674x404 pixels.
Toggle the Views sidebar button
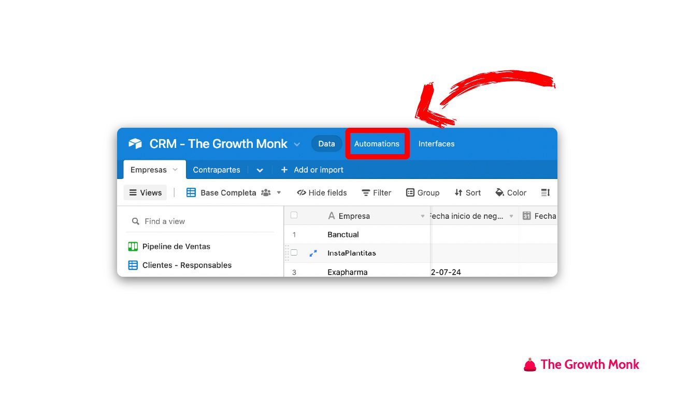[x=145, y=192]
